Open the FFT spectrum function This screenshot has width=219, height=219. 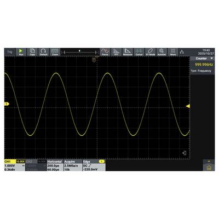click(116, 52)
